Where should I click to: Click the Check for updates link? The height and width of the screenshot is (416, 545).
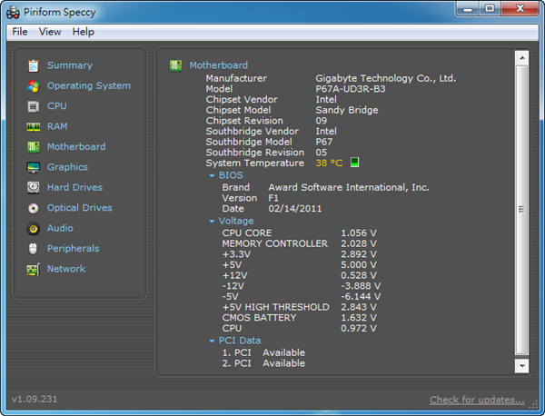pos(476,400)
